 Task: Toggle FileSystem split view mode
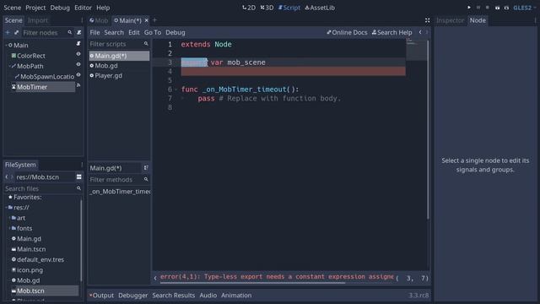78,176
